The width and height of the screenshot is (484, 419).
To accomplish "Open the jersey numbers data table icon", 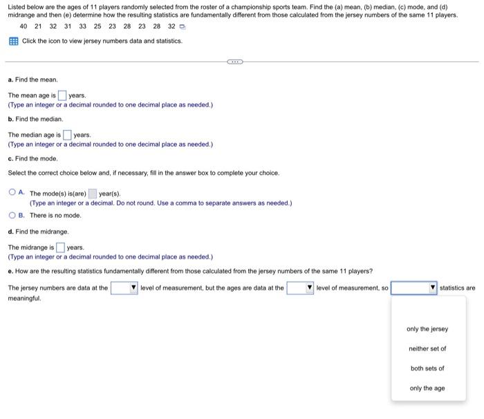I will [14, 41].
